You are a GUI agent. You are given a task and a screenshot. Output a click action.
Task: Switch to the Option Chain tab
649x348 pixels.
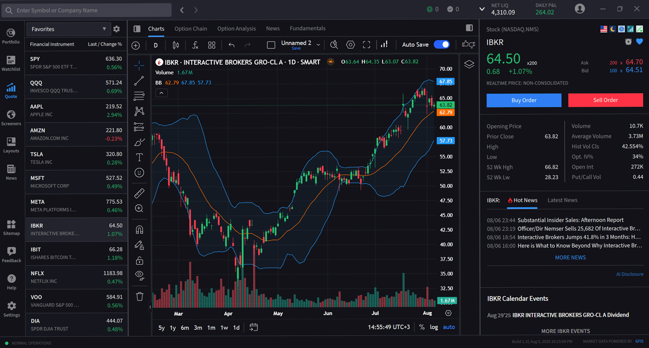191,29
